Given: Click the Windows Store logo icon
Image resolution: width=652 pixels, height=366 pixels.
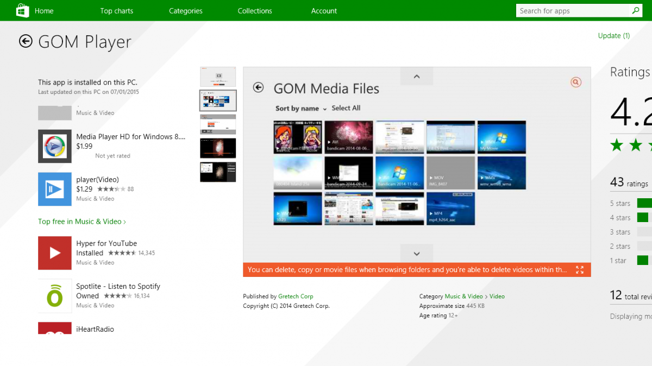Looking at the screenshot, I should (x=22, y=10).
